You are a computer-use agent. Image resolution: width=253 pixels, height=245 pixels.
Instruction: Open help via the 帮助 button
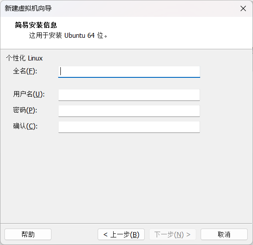[28, 234]
